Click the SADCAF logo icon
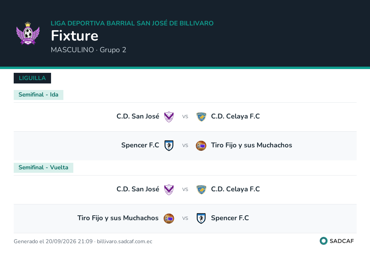The height and width of the screenshot is (259, 370). click(323, 241)
